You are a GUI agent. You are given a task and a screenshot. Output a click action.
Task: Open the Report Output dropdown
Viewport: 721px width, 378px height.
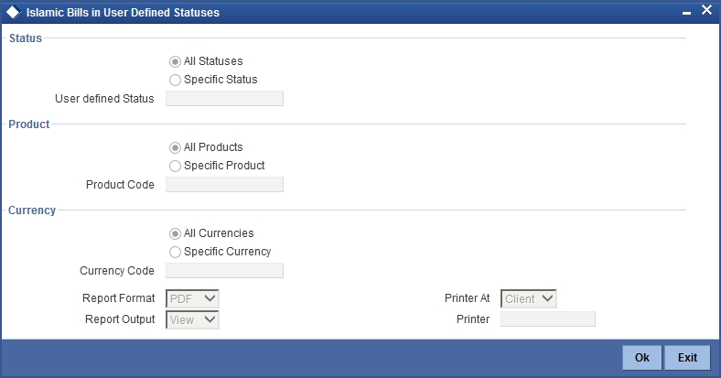192,319
